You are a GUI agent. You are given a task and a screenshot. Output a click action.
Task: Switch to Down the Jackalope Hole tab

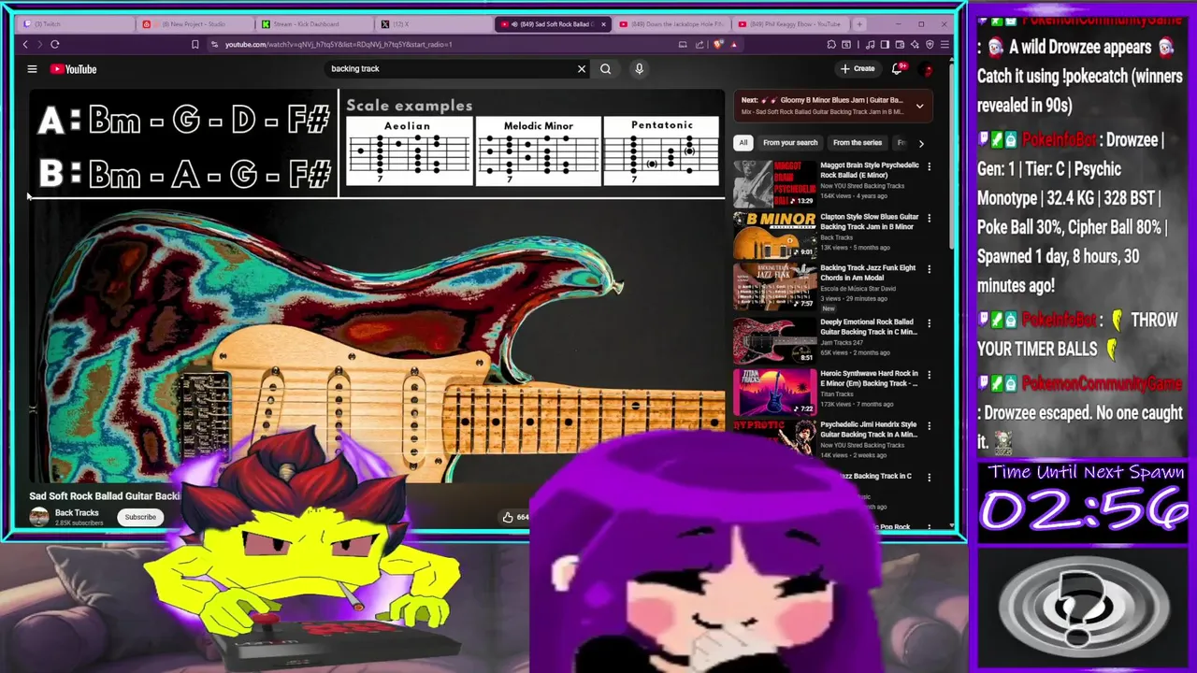pos(671,24)
